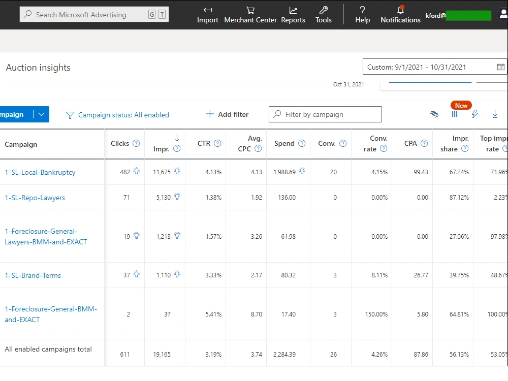Click lightbulb next to 1,110 impressions
This screenshot has width=508, height=381.
177,274
